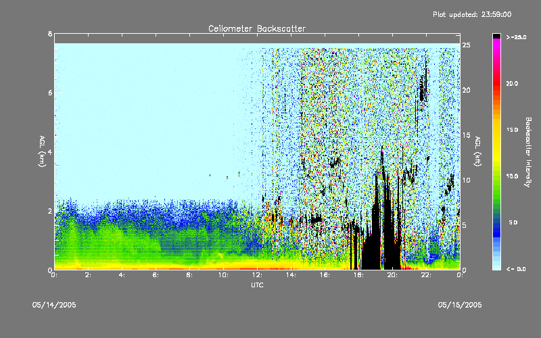Click the '18:' hour tick label
Screen dimensions: 541x338
point(359,275)
